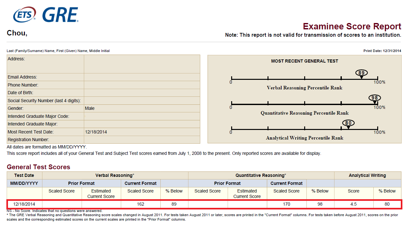This screenshot has height=227, width=411.
Task: Select the "Quantitative Reasoning Percentile Rank" caption
Action: 305,113
